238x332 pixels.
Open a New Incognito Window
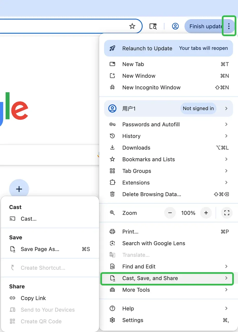pos(169,87)
